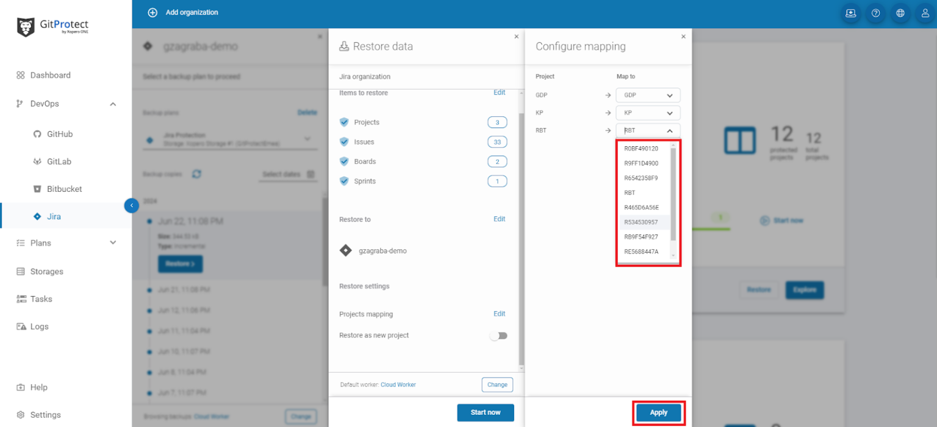Refresh the backup copies list
937x427 pixels.
point(195,174)
